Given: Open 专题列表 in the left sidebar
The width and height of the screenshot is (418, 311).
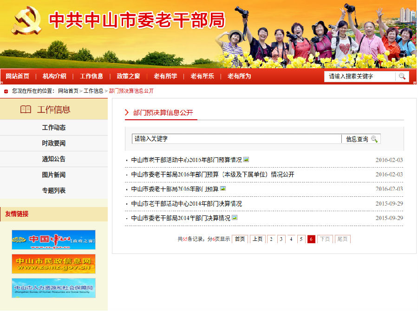Looking at the screenshot, I should click(x=53, y=191).
